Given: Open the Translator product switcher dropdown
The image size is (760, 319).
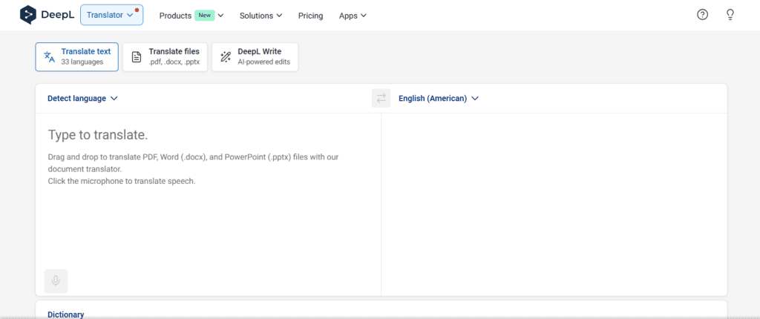Looking at the screenshot, I should pyautogui.click(x=111, y=15).
